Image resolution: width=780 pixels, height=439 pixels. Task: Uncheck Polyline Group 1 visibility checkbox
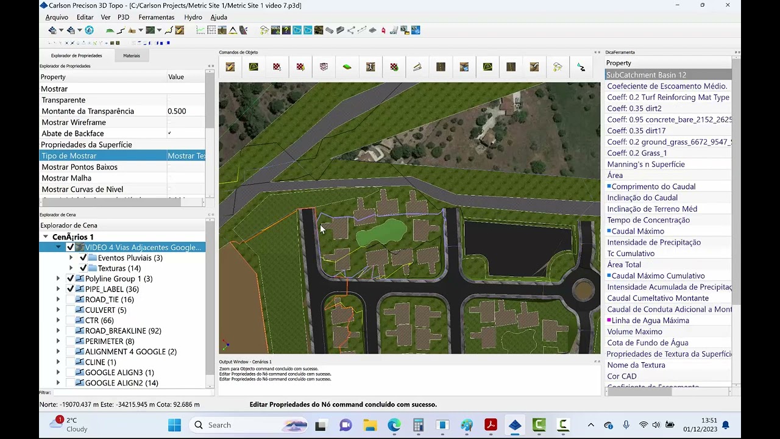(70, 279)
